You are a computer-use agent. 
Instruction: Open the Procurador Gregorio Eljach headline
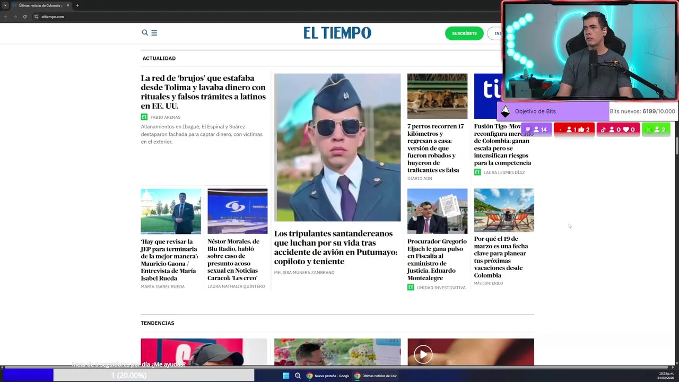(437, 259)
